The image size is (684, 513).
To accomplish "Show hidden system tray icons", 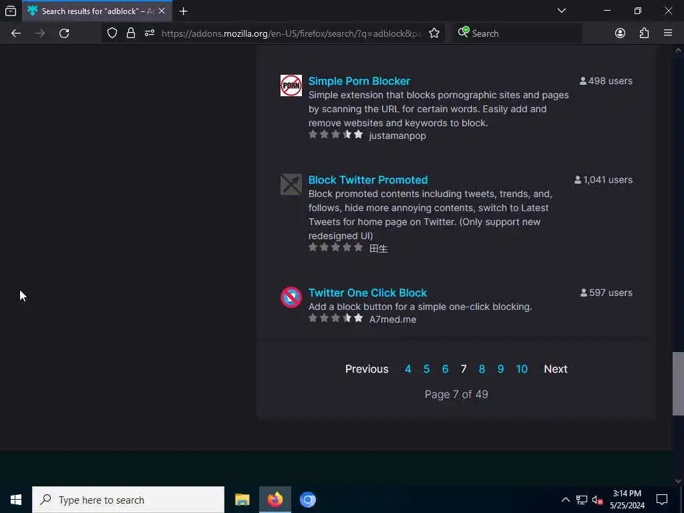I will pos(565,500).
